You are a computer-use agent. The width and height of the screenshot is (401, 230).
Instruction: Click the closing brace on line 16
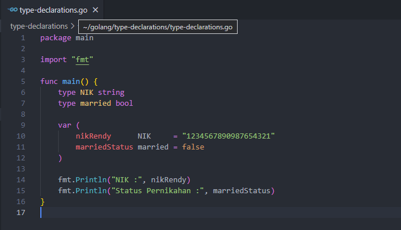tap(43, 202)
